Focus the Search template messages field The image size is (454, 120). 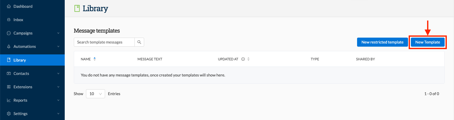(104, 42)
